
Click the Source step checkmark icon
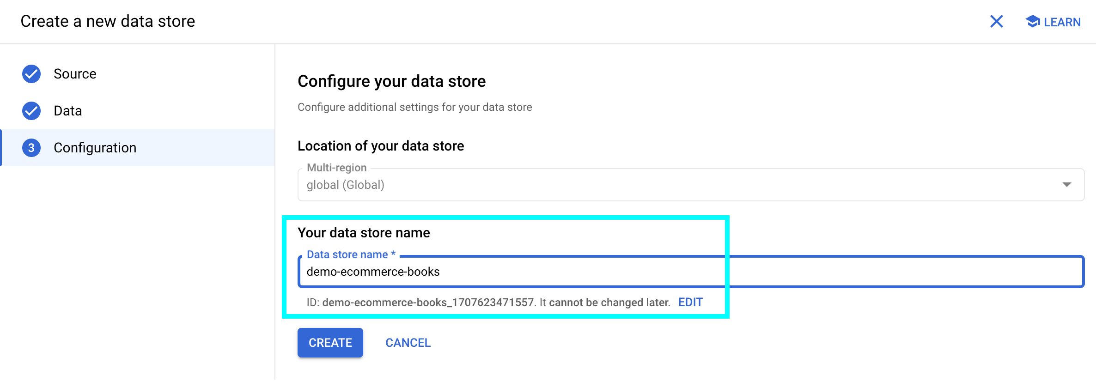tap(31, 74)
